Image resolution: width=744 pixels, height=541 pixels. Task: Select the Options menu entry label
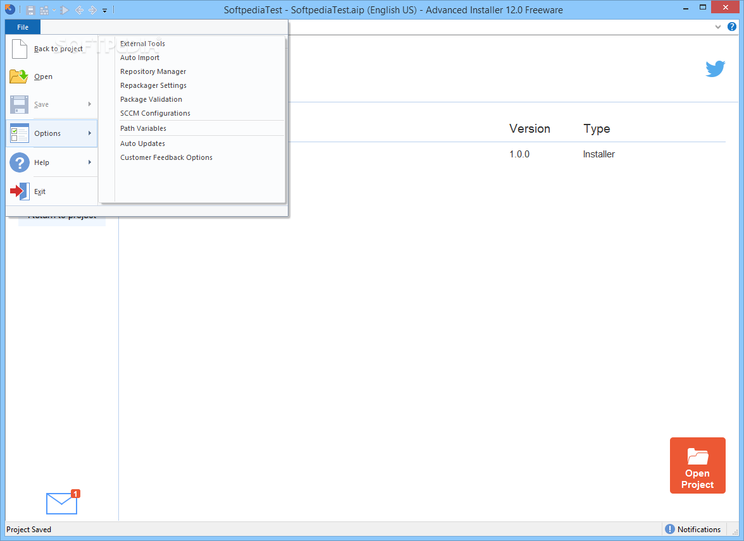point(47,134)
